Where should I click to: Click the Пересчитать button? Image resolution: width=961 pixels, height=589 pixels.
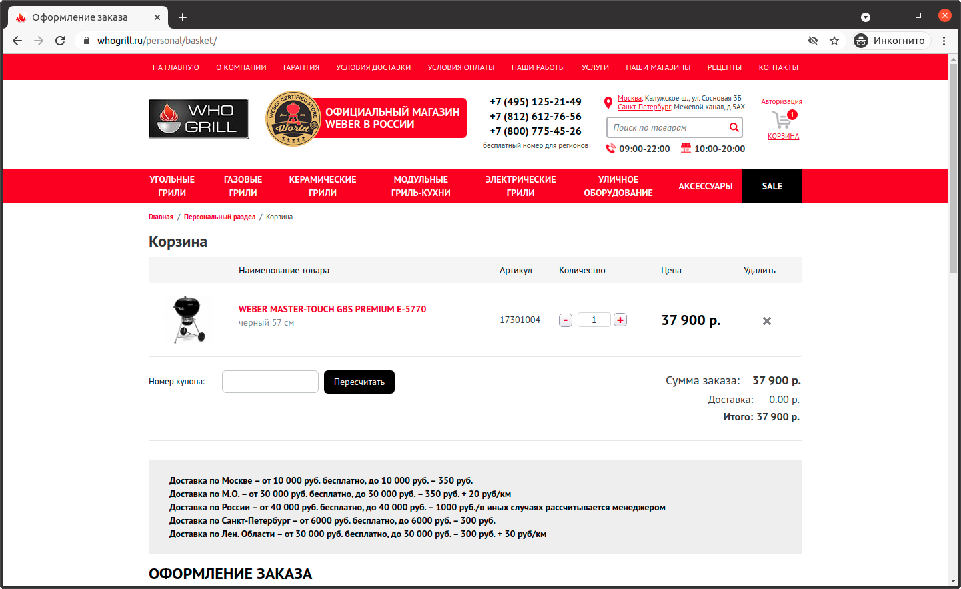point(359,382)
